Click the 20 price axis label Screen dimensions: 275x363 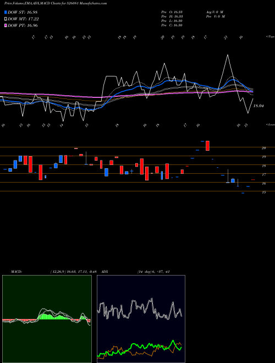263,148
